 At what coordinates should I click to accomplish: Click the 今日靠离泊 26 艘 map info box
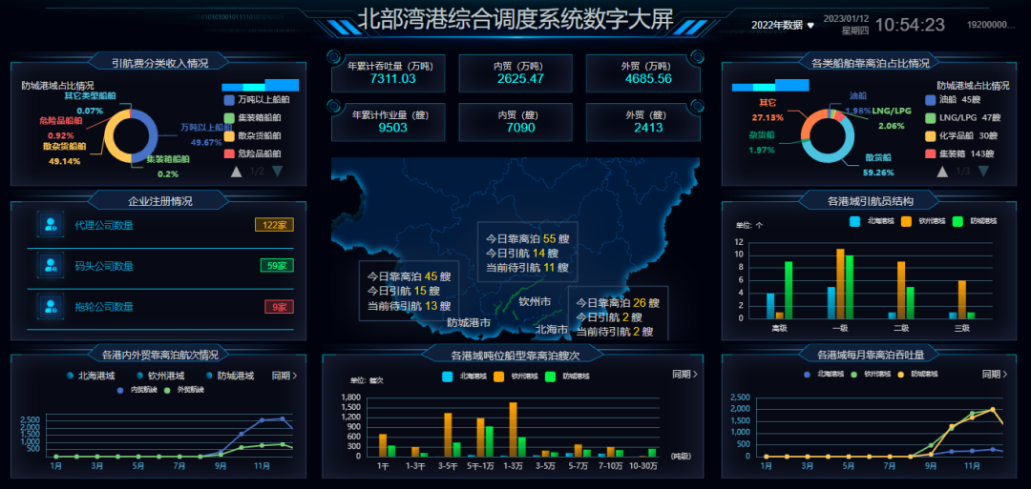(x=618, y=314)
